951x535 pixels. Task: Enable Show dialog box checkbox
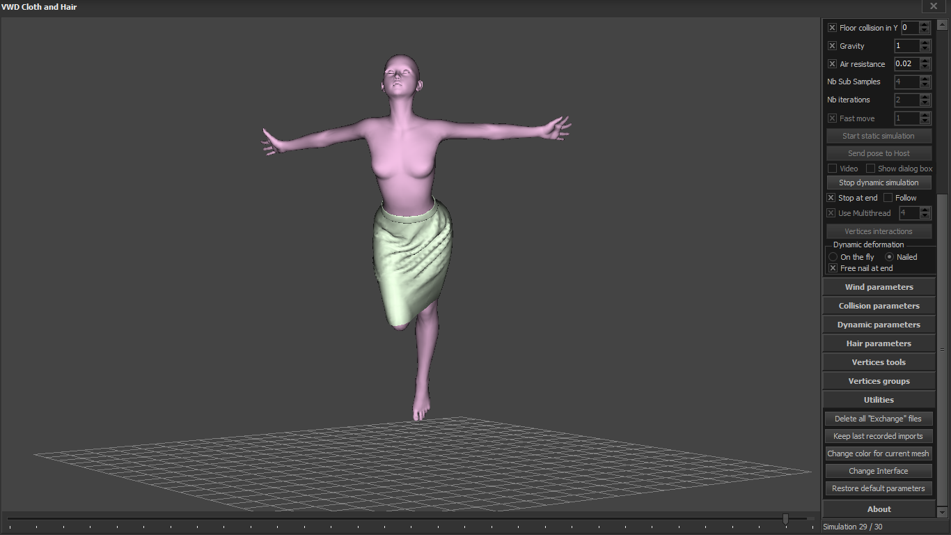click(x=870, y=169)
